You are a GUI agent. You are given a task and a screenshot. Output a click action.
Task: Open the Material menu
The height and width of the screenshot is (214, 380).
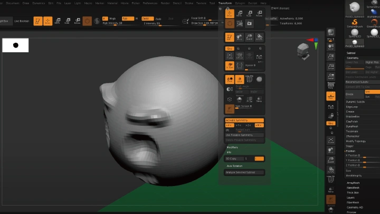point(112,3)
